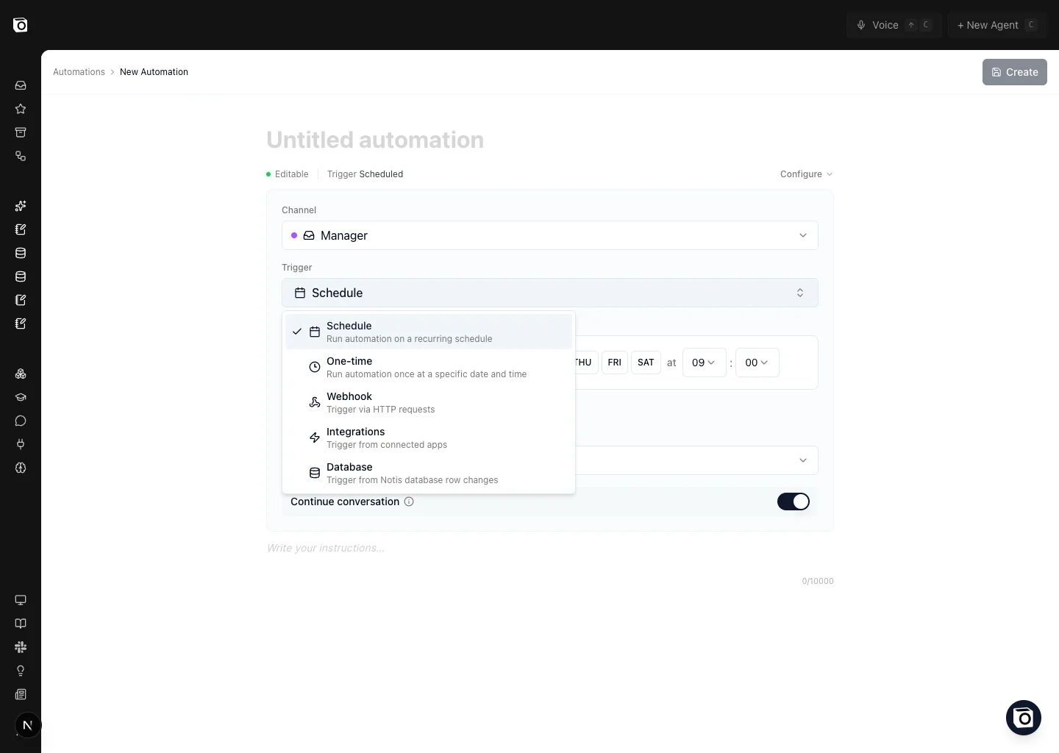Click the Create button
The width and height of the screenshot is (1059, 753).
click(x=1015, y=72)
